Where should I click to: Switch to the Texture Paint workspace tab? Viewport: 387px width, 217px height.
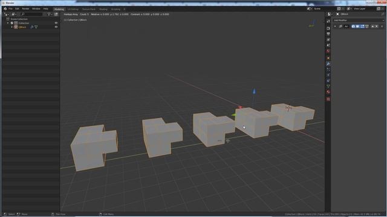[89, 9]
